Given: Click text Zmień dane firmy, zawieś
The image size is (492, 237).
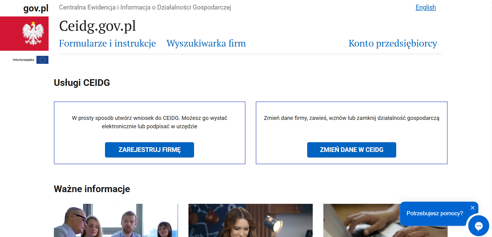Looking at the screenshot, I should [352, 118].
